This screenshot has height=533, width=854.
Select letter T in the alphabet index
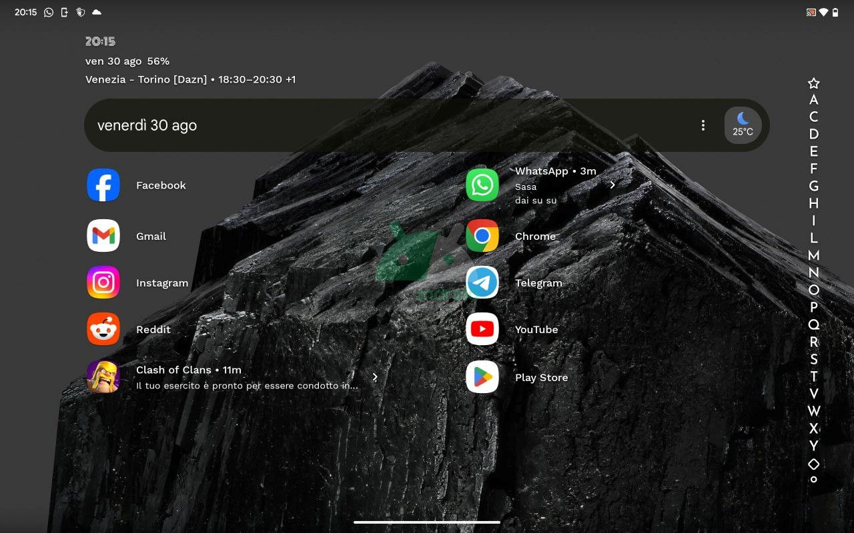point(813,376)
